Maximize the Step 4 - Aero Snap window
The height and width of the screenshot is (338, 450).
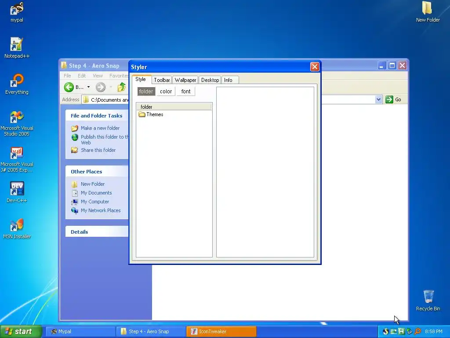[x=392, y=66]
